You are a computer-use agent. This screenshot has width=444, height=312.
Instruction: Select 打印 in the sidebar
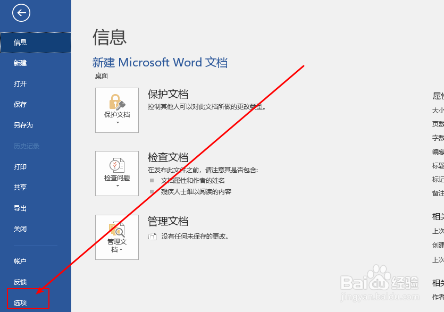36,167
